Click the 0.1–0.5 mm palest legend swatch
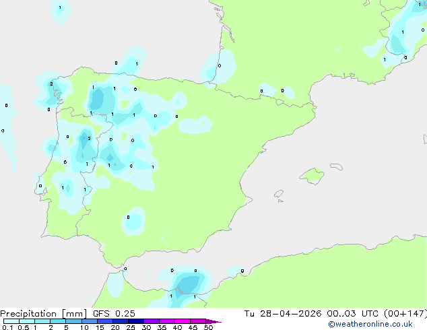427x330 pixels. coord(11,321)
